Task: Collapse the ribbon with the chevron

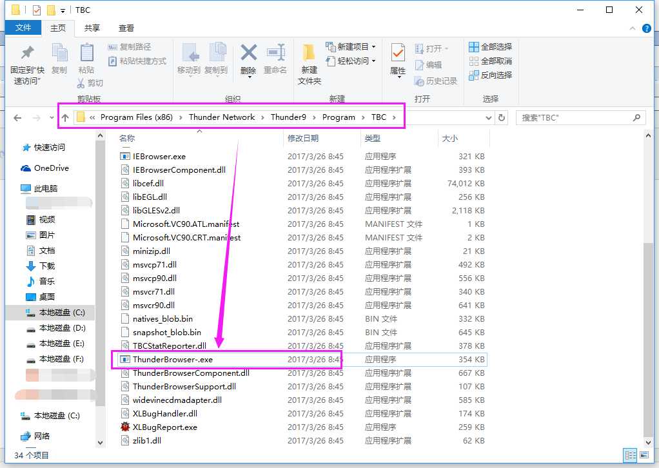Action: [632, 28]
